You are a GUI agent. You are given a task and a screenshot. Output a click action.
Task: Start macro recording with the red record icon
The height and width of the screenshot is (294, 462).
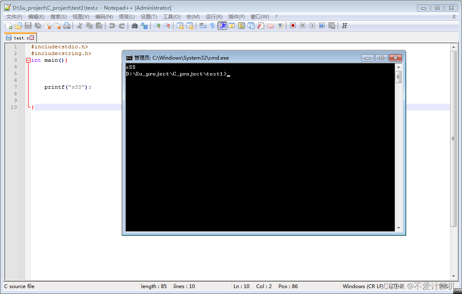pyautogui.click(x=292, y=26)
